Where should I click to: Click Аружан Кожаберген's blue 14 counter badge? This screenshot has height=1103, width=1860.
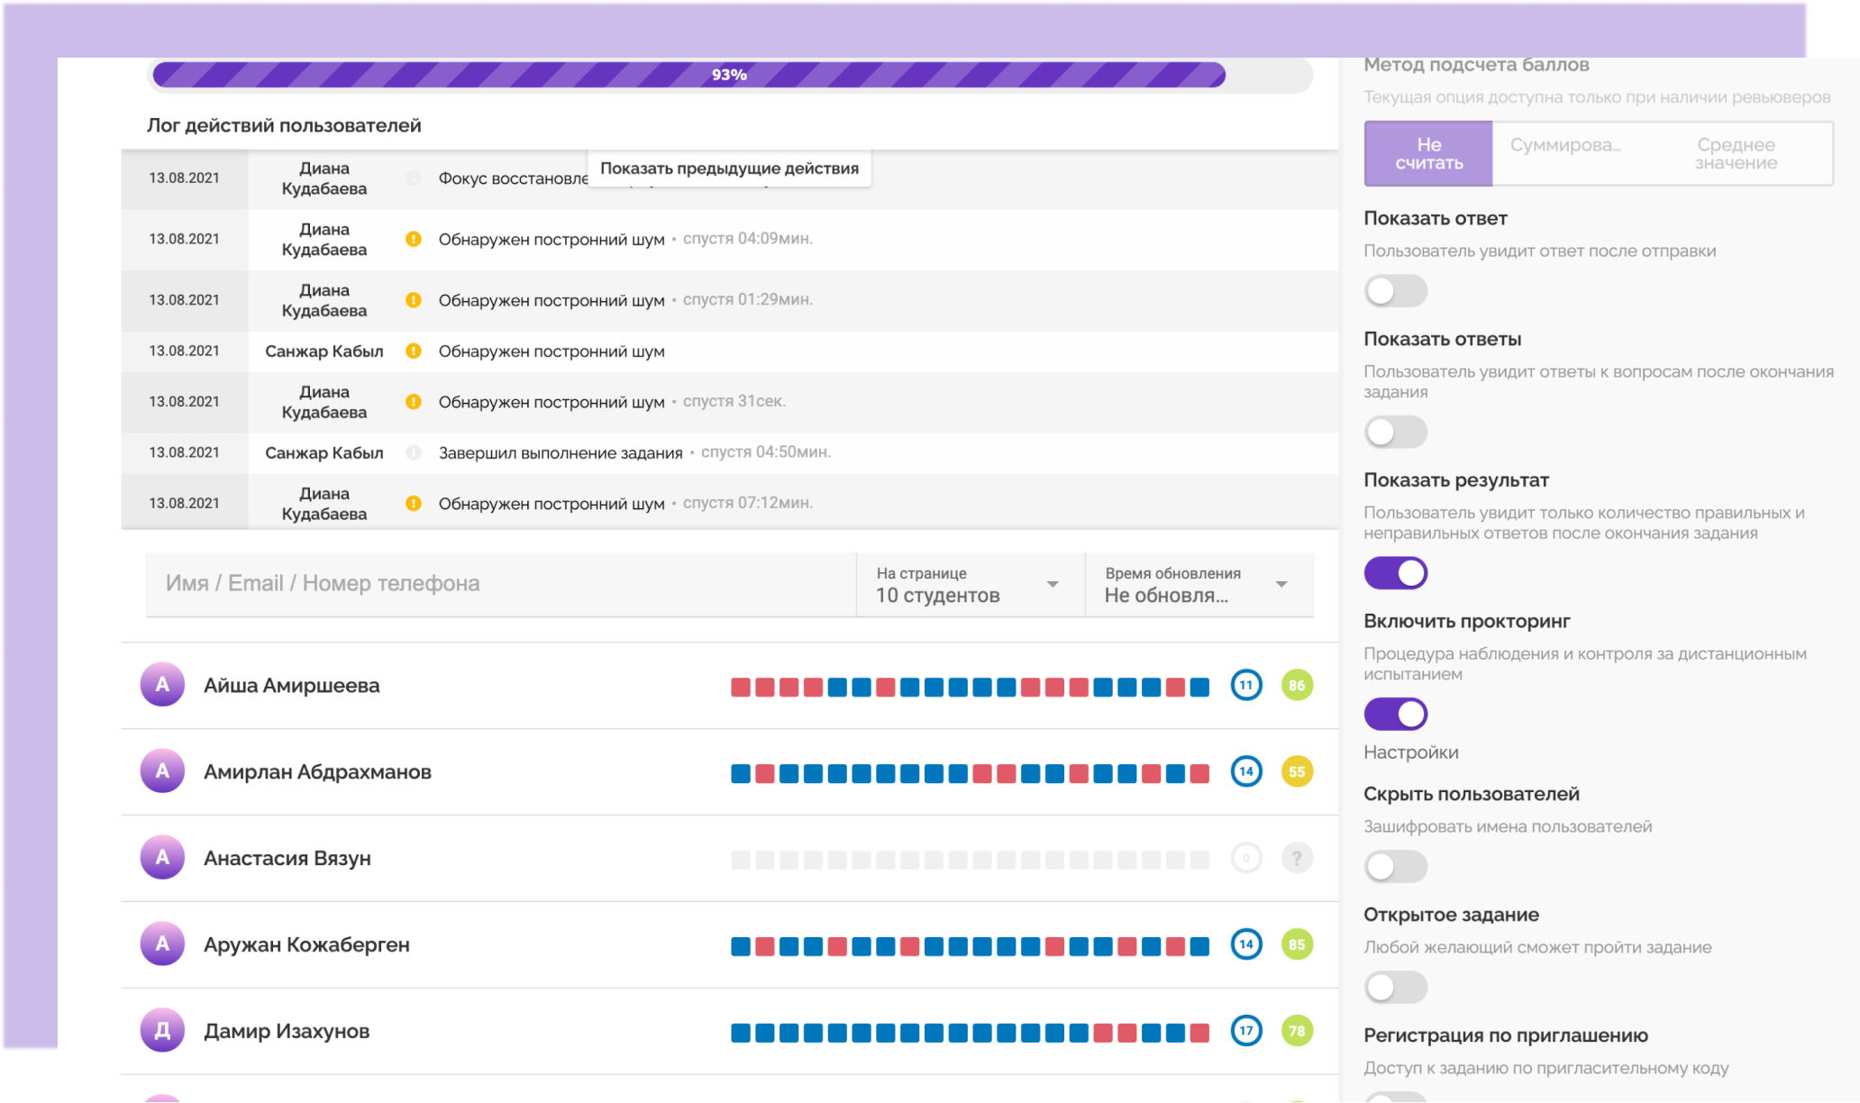pyautogui.click(x=1246, y=944)
